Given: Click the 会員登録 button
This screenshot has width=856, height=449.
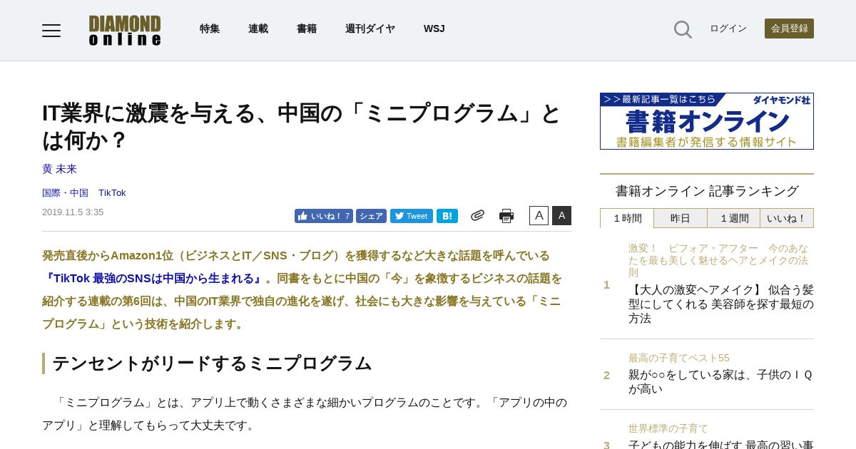Looking at the screenshot, I should (x=789, y=29).
